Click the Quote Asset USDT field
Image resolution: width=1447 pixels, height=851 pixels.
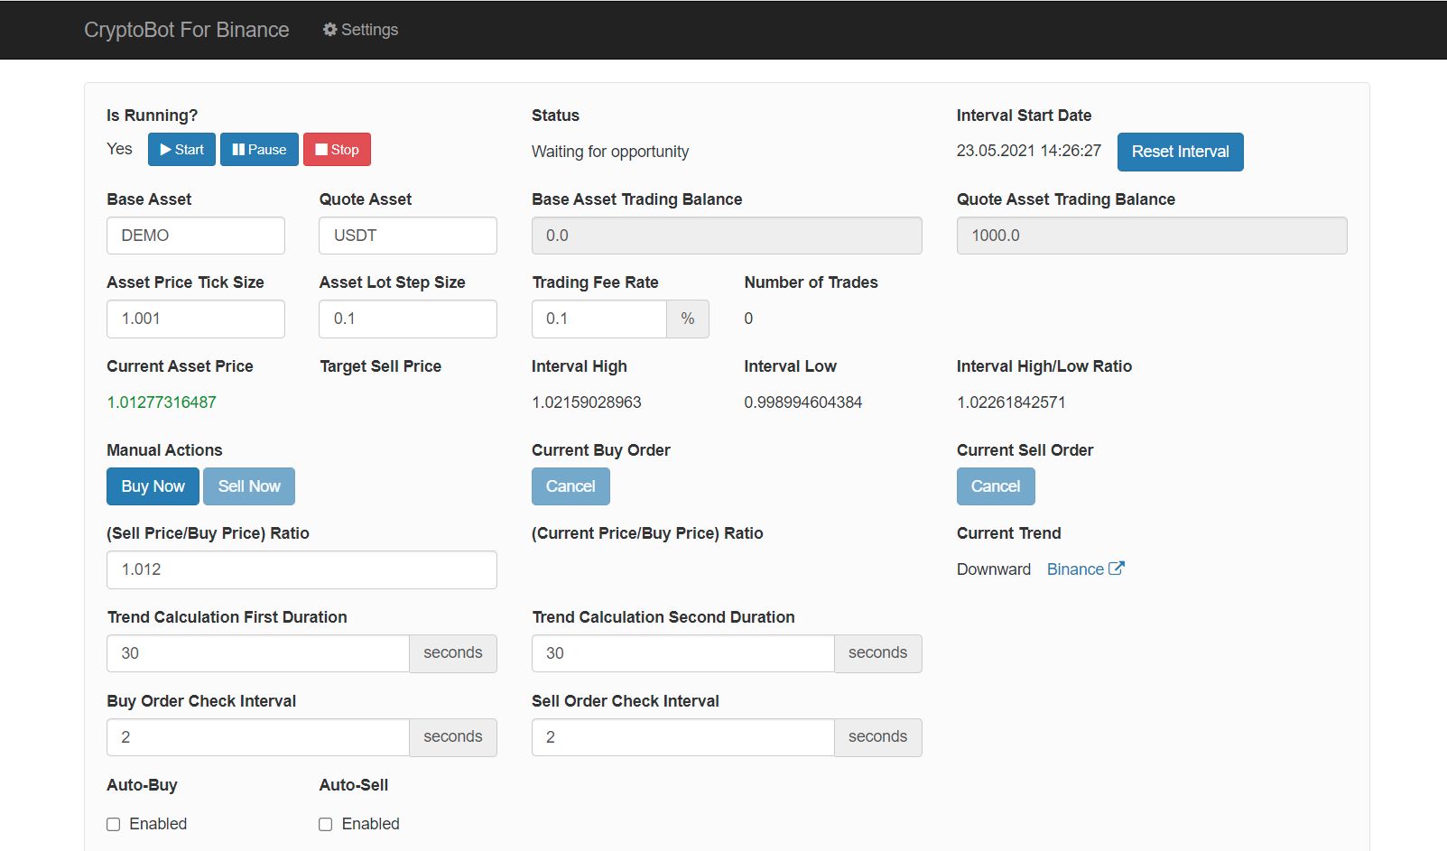click(408, 236)
